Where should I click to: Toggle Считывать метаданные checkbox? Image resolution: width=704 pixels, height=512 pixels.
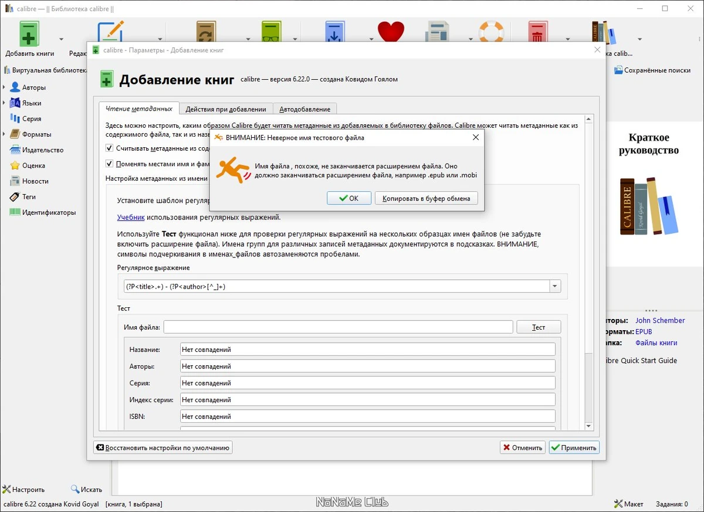(109, 148)
